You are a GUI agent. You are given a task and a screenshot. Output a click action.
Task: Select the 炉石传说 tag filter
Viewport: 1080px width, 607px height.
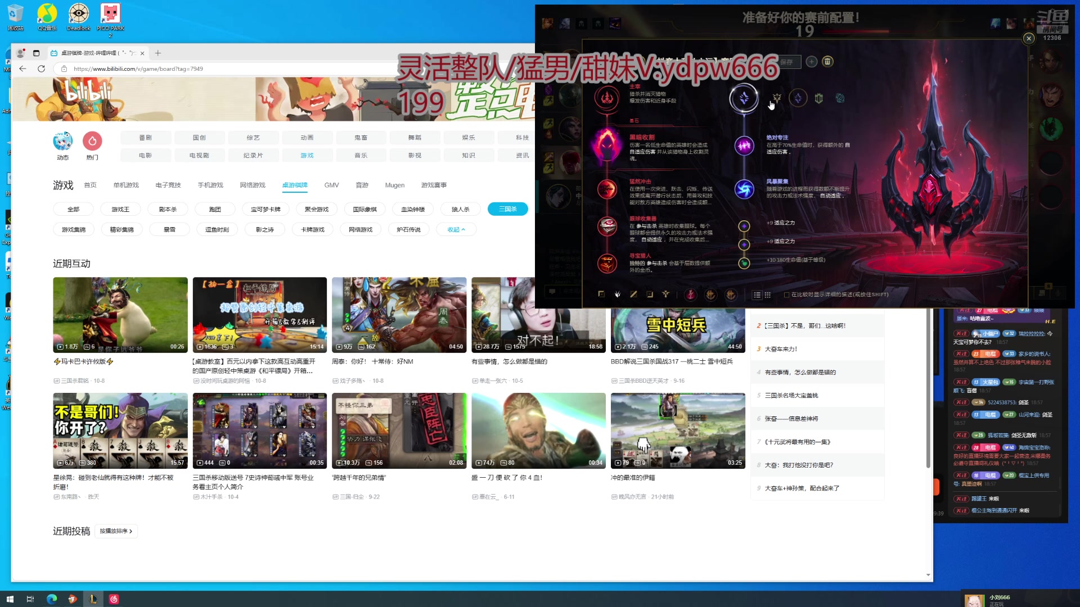pos(408,229)
